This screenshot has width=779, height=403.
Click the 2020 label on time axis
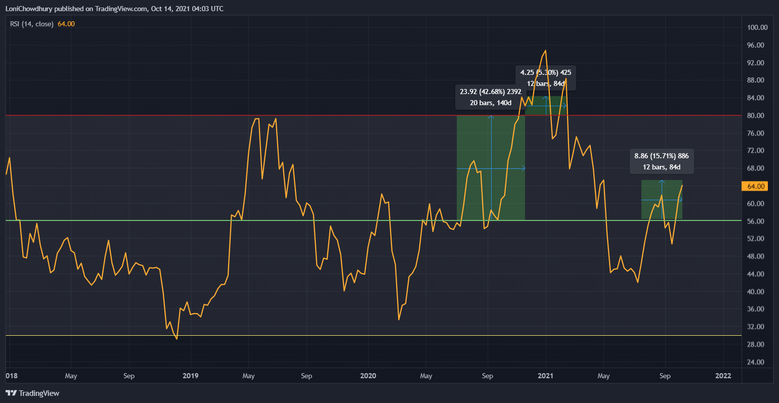368,376
